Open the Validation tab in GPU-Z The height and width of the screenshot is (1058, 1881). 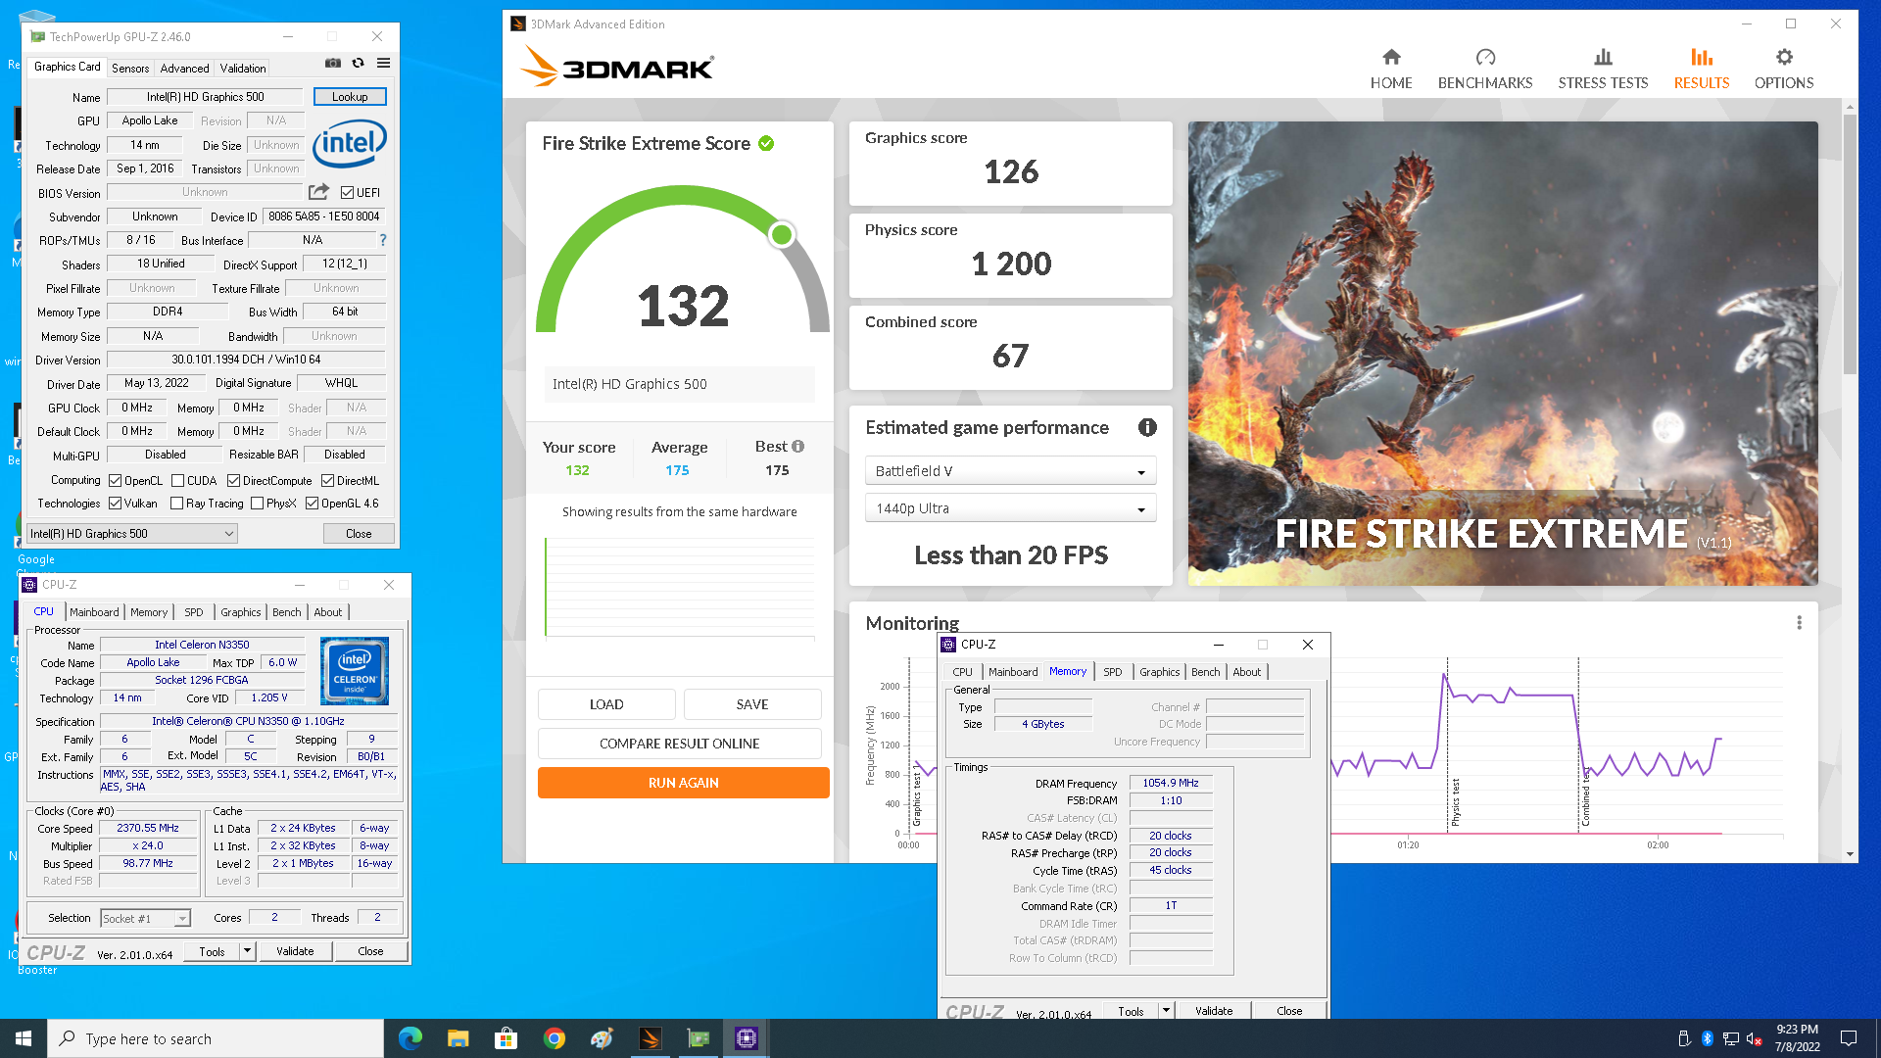click(242, 69)
